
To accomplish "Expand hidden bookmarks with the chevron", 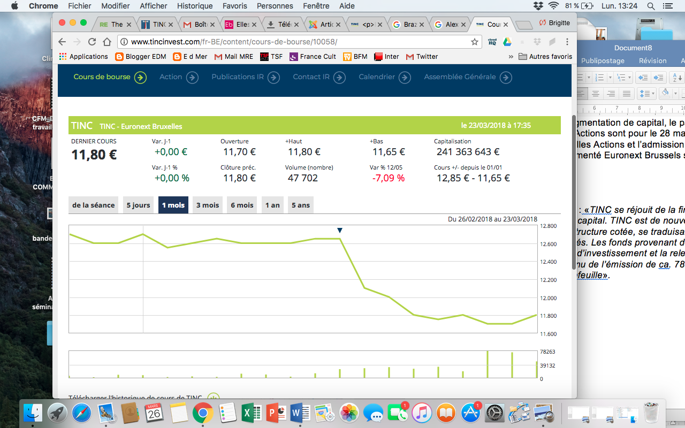I will point(511,57).
